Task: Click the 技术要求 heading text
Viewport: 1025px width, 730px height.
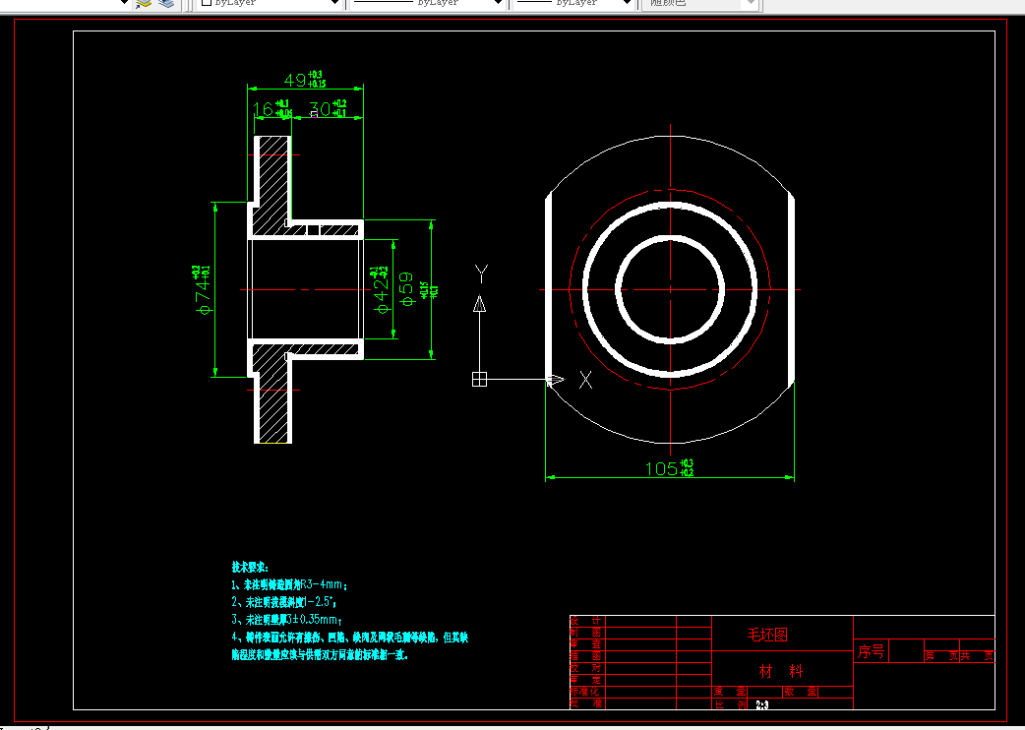Action: coord(250,568)
